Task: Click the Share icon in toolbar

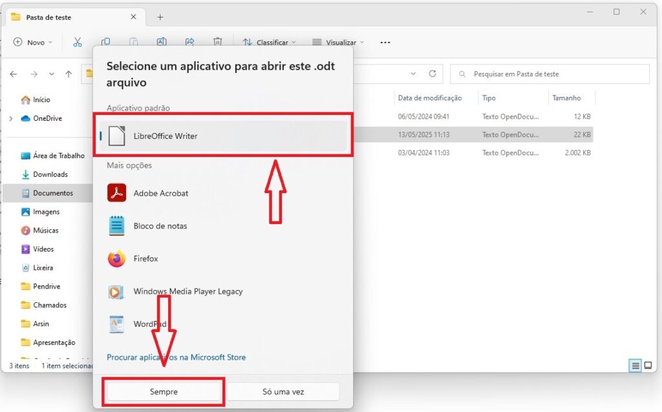Action: click(189, 42)
